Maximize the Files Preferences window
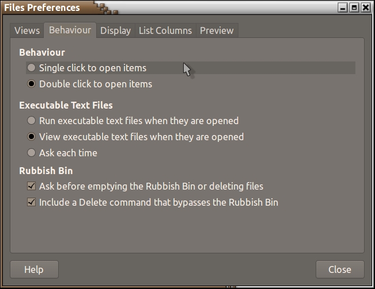Viewport: 375px width, 289px height. click(354, 8)
